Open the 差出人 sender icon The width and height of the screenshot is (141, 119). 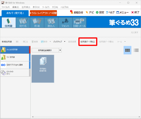coord(51,23)
